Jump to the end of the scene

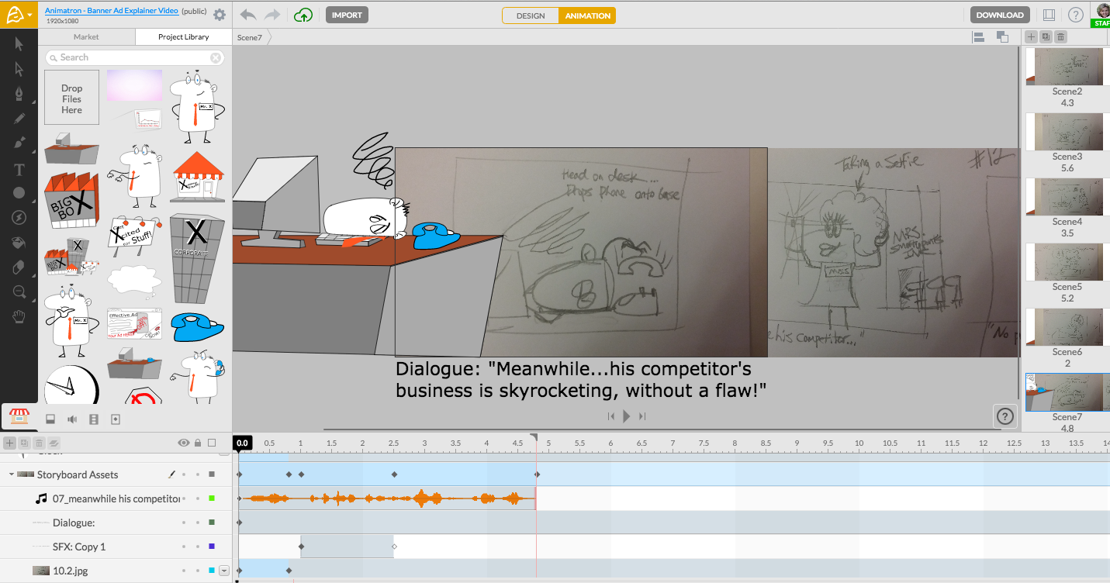[x=642, y=416]
